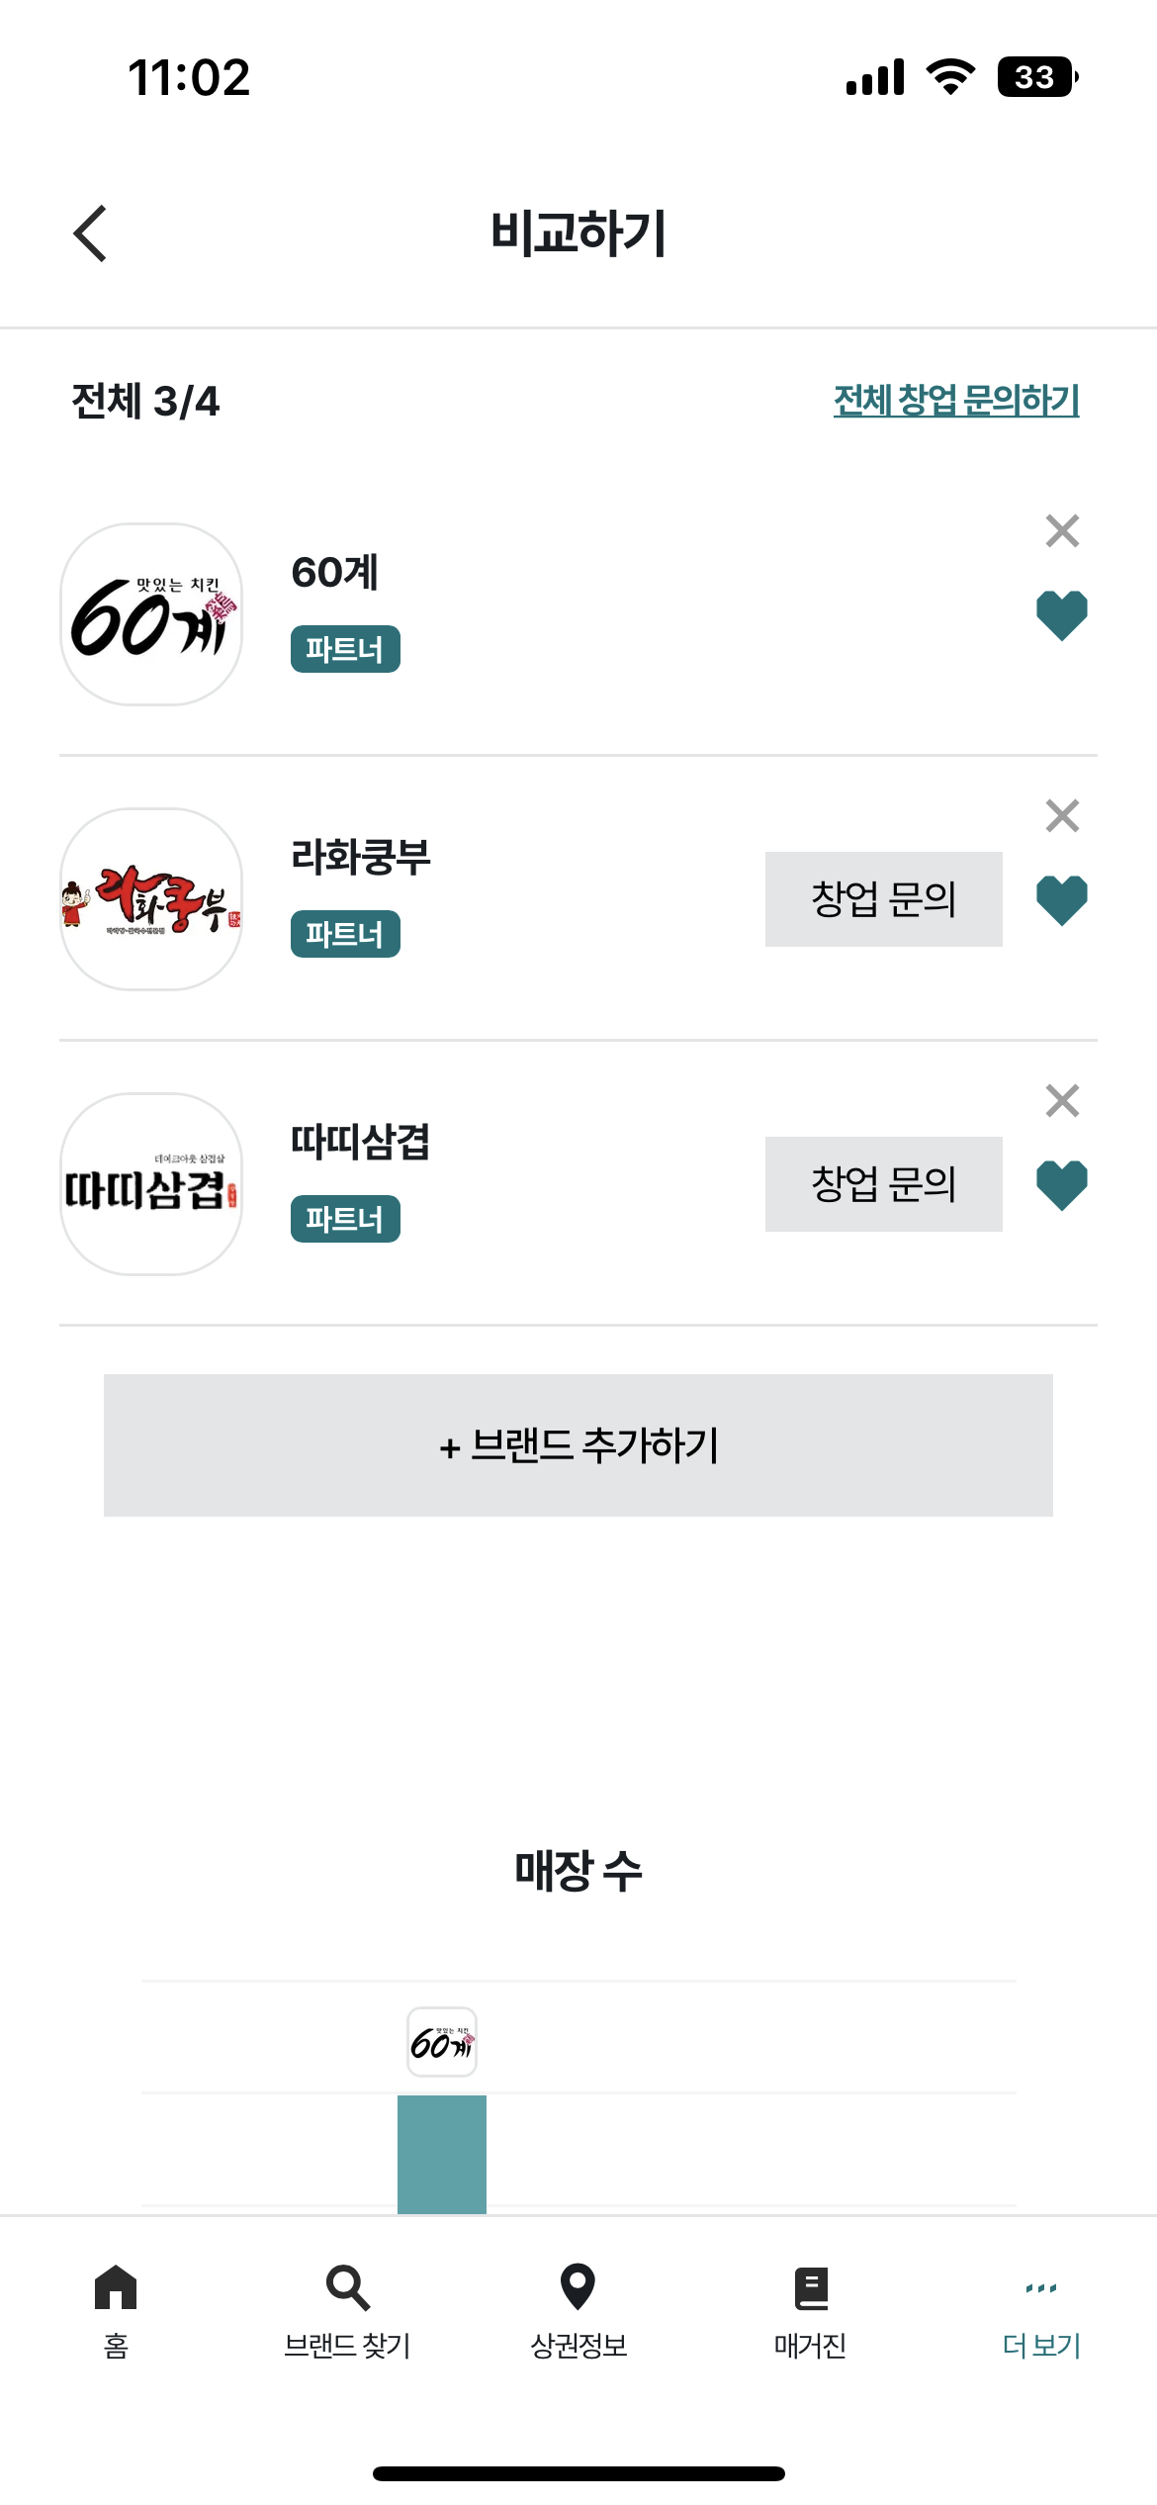The width and height of the screenshot is (1157, 2505).
Task: Open the 매거진 tab
Action: pyautogui.click(x=810, y=2311)
